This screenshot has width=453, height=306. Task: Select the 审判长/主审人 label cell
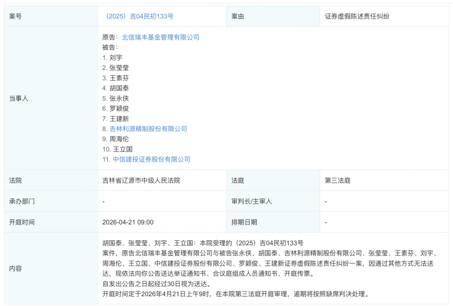pos(273,201)
